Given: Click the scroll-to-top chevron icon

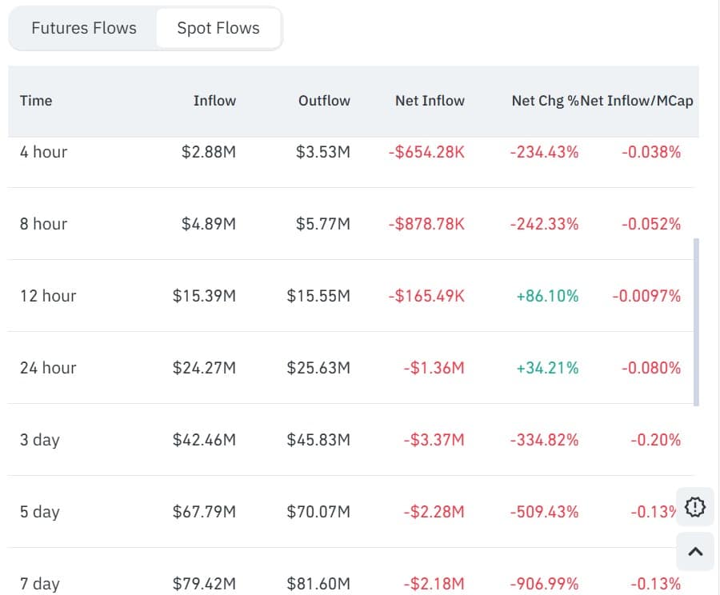Looking at the screenshot, I should (694, 551).
